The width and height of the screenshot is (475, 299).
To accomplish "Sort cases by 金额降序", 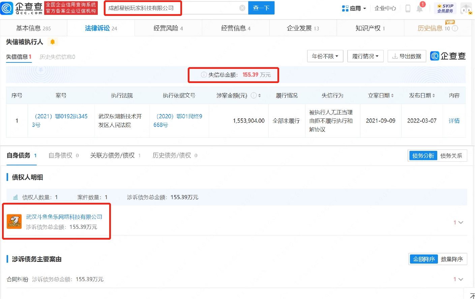I will [x=424, y=259].
